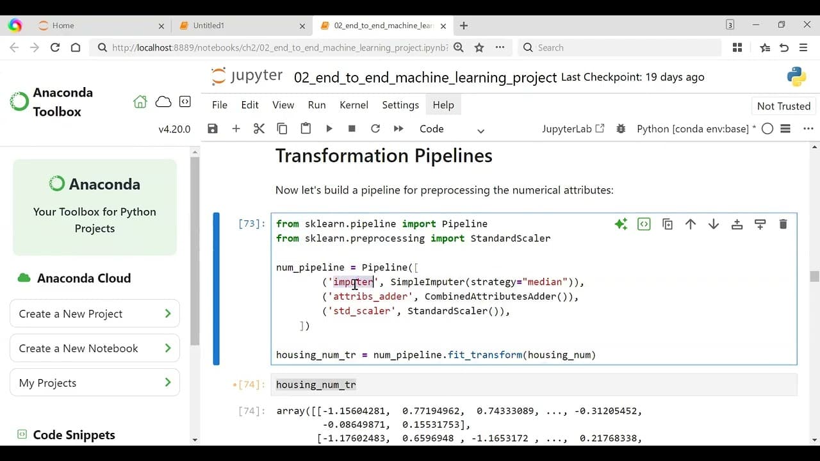Image resolution: width=820 pixels, height=461 pixels.
Task: Open JupyterLab link in toolbar
Action: (x=573, y=129)
